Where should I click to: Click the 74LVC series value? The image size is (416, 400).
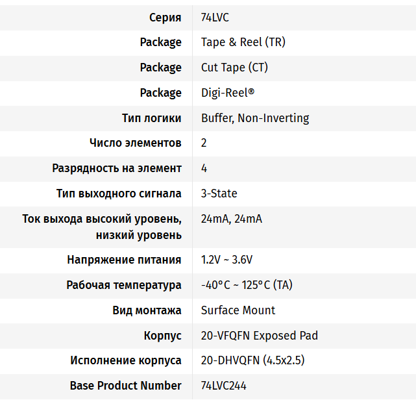point(216,18)
